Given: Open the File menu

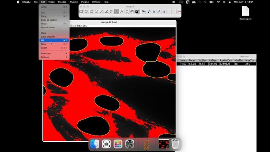Looking at the screenshot, I should 35,2.
